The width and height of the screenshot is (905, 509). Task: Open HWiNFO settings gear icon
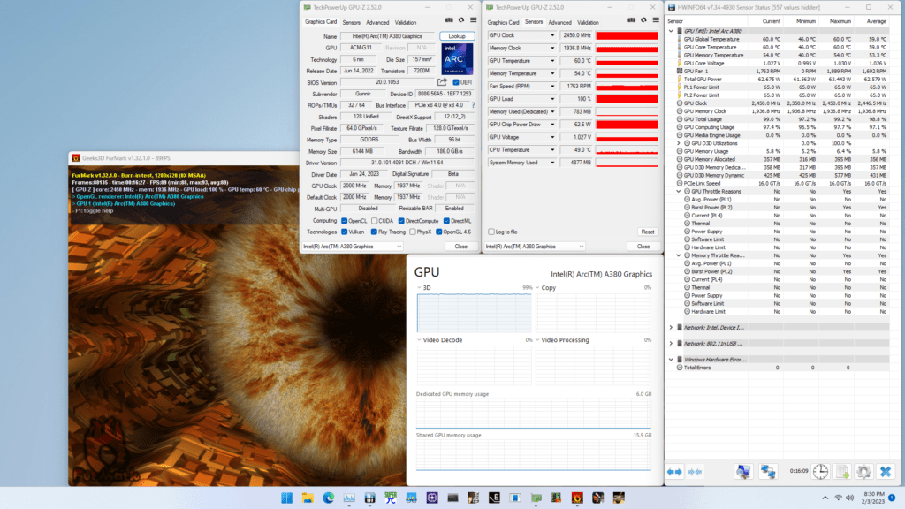tap(863, 472)
